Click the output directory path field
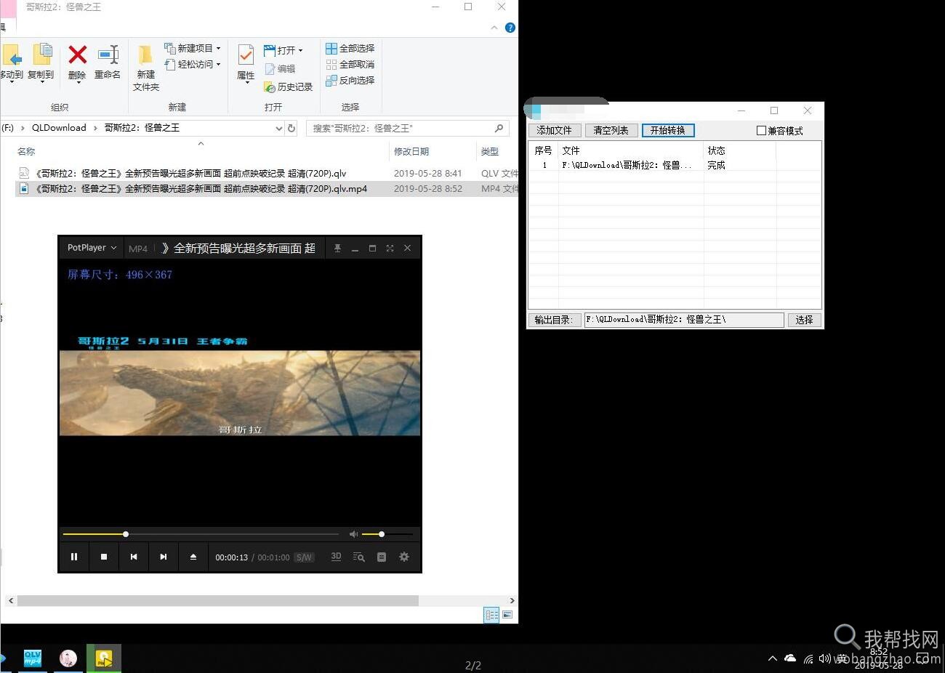Viewport: 945px width, 673px height. (684, 320)
